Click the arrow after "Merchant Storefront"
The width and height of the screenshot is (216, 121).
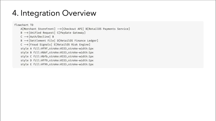pyautogui.click(x=59, y=29)
